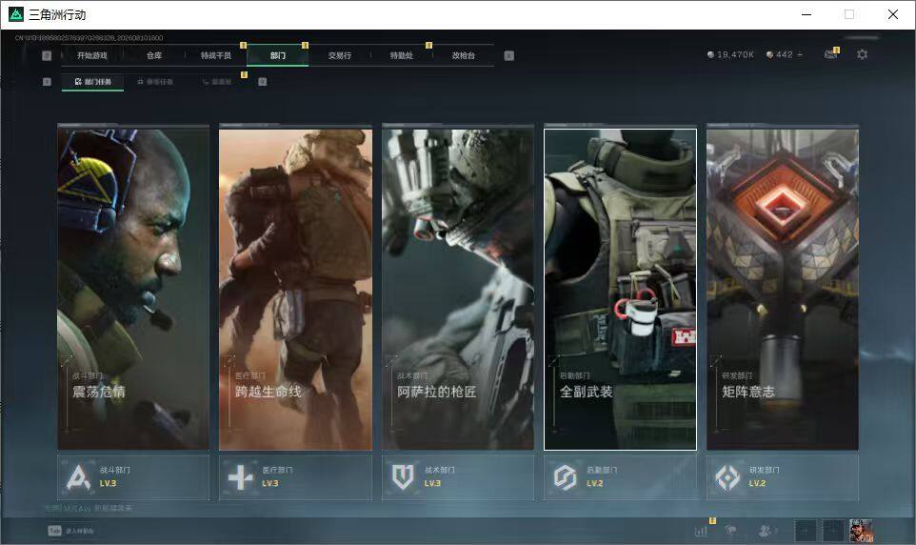Click the Delta Force logo in title bar
The image size is (916, 545).
point(16,14)
